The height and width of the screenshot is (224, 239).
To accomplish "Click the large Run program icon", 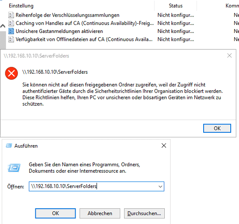I will (x=14, y=168).
